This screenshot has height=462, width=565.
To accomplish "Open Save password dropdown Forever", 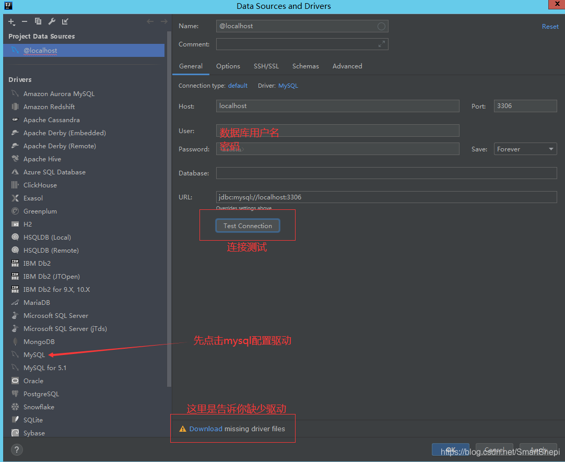I will click(x=525, y=149).
